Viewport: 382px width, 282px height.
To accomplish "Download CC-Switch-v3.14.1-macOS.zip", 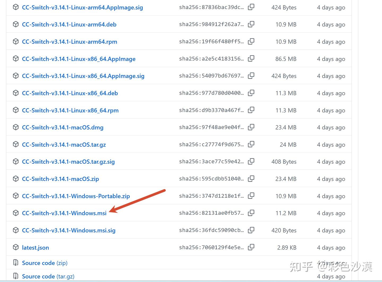I will coord(60,179).
